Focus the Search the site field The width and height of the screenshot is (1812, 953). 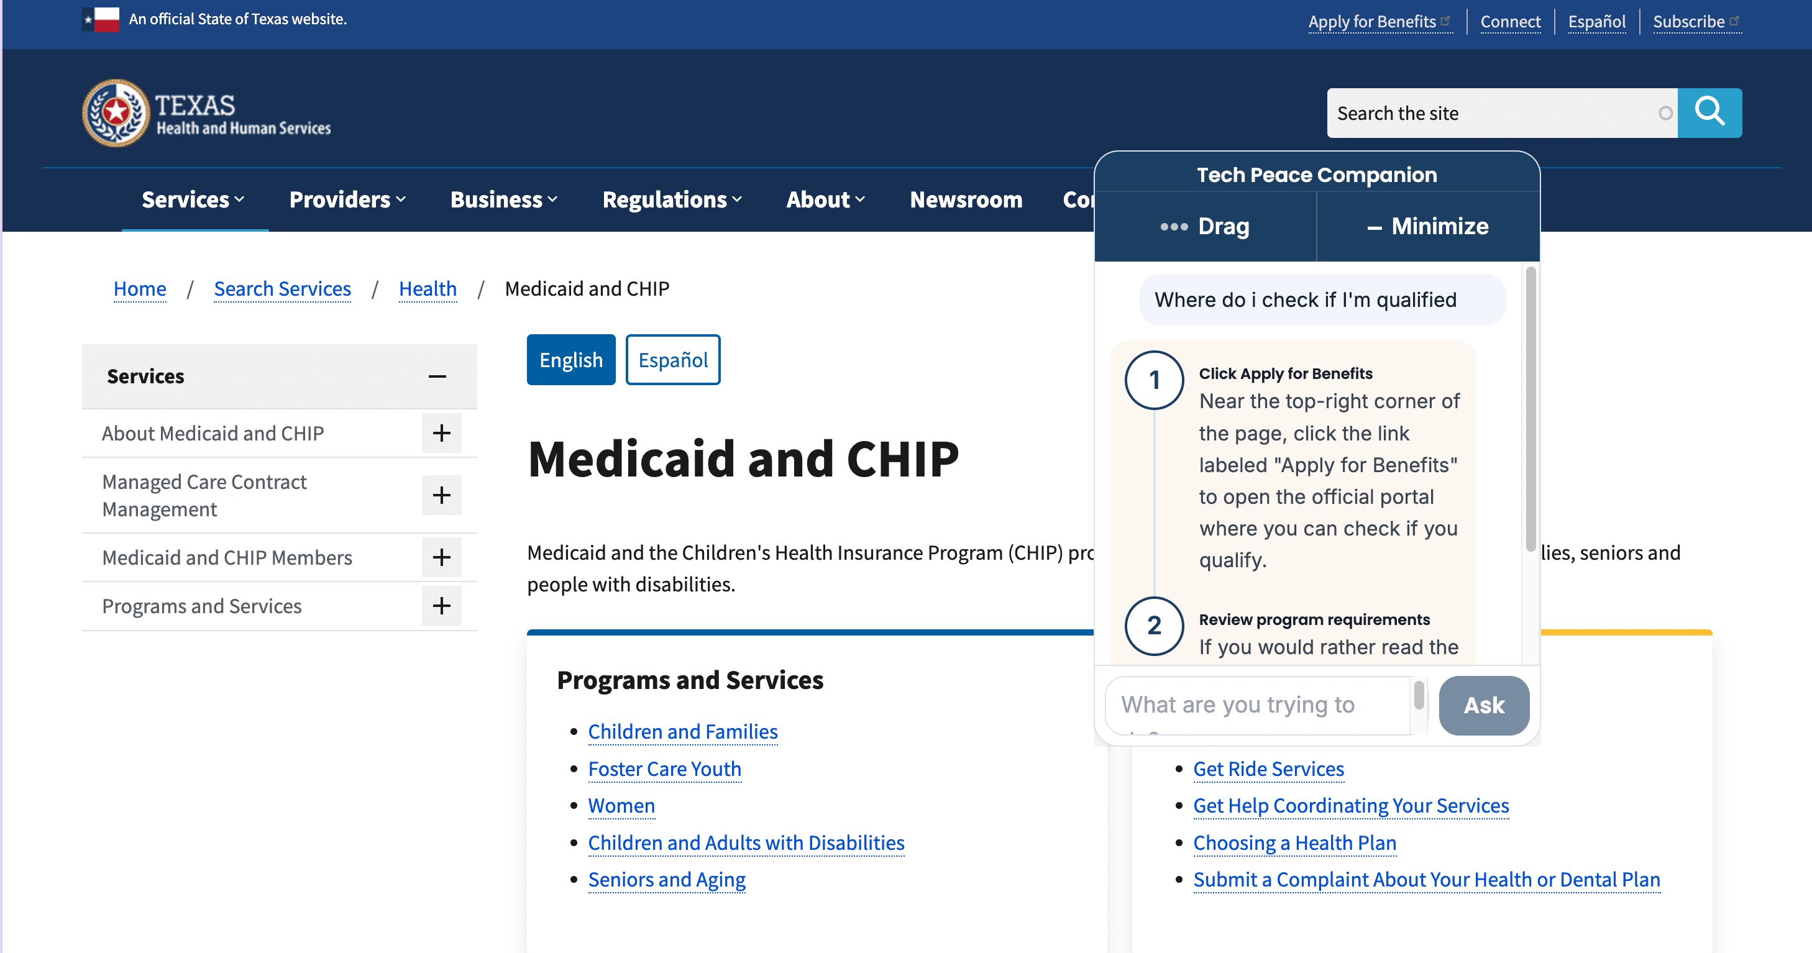(x=1502, y=112)
